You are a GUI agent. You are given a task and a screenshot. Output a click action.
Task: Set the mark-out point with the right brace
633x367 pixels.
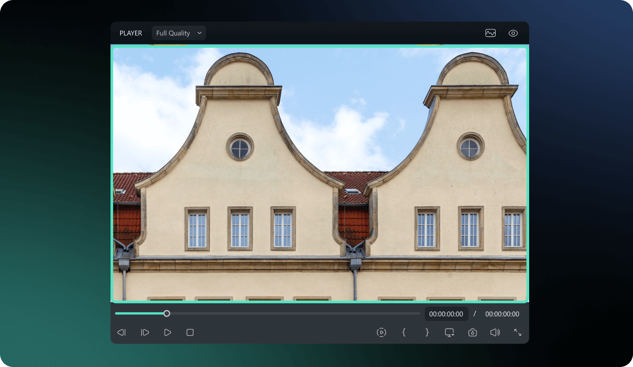pos(427,332)
